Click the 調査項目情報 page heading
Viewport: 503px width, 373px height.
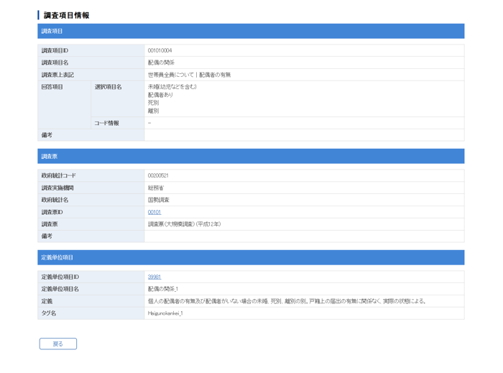pyautogui.click(x=66, y=15)
